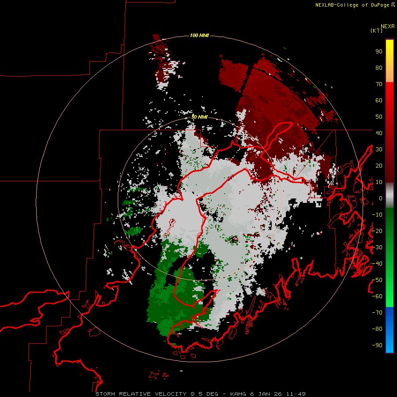Click the "NEXLAB-College of DuPage" credit text
Image resolution: width=397 pixels, height=397 pixels.
coord(352,5)
